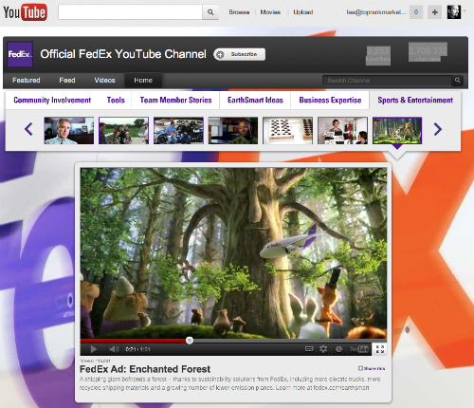
Task: Open thumbnail showing trays of items
Action: (288, 131)
